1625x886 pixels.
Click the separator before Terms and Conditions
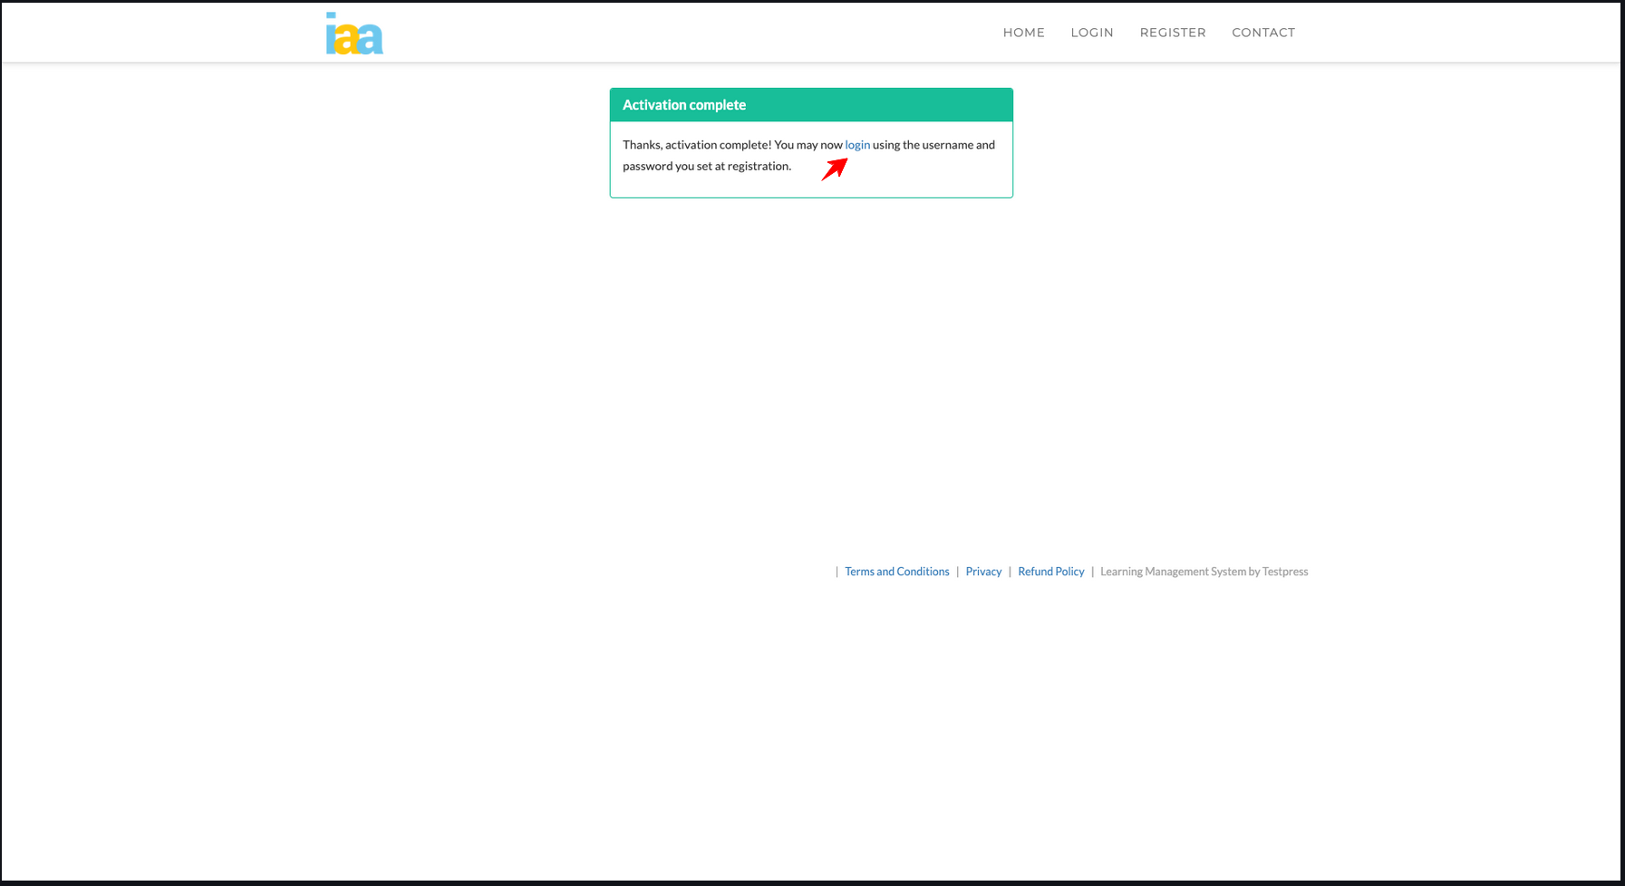click(837, 572)
